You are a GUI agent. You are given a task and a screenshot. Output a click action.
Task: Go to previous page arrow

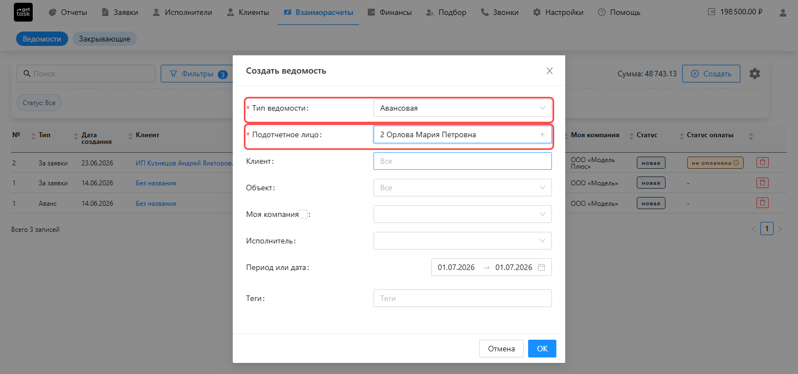click(x=754, y=229)
